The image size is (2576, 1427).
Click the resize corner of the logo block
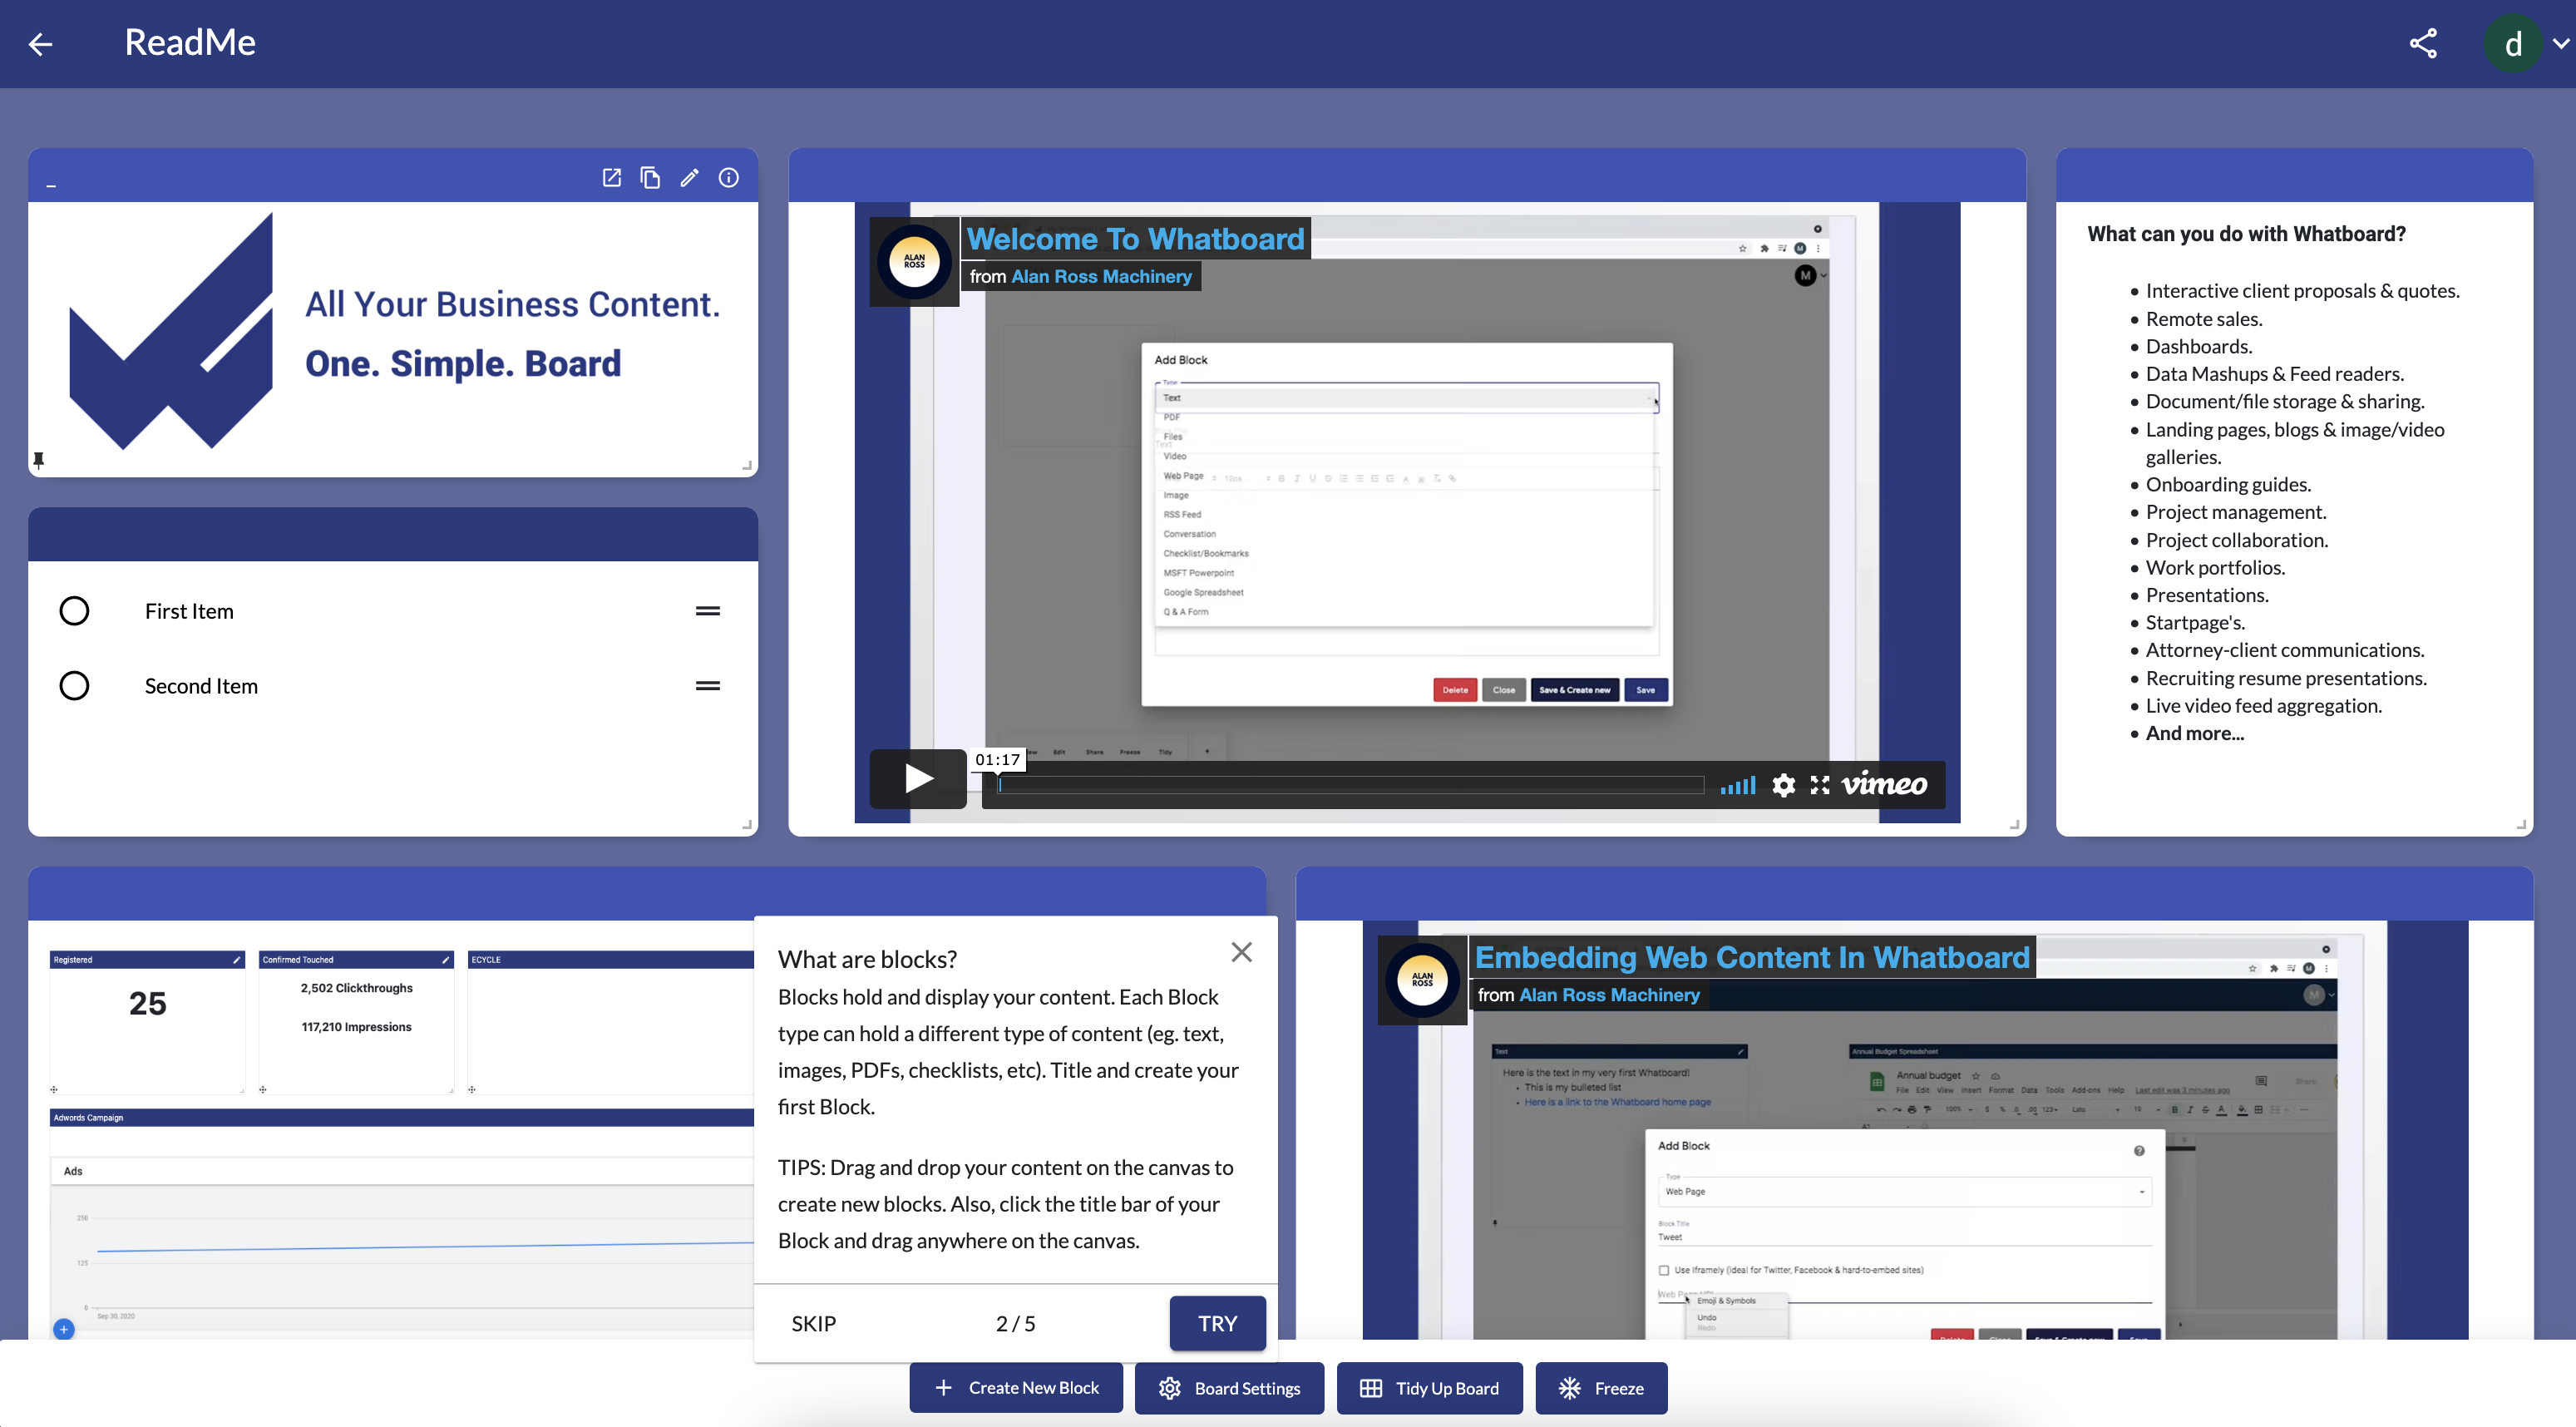click(747, 466)
